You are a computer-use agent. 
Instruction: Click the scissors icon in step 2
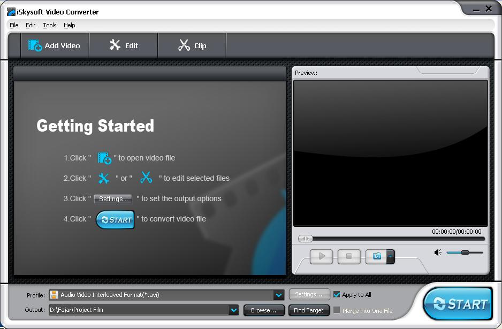coord(146,178)
